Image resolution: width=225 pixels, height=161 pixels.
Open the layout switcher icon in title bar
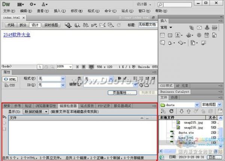point(20,4)
